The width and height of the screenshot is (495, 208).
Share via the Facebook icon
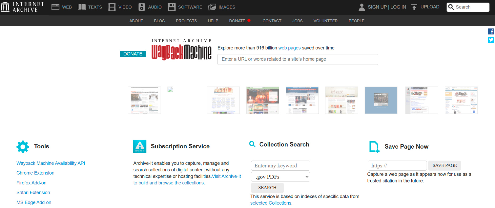(491, 31)
